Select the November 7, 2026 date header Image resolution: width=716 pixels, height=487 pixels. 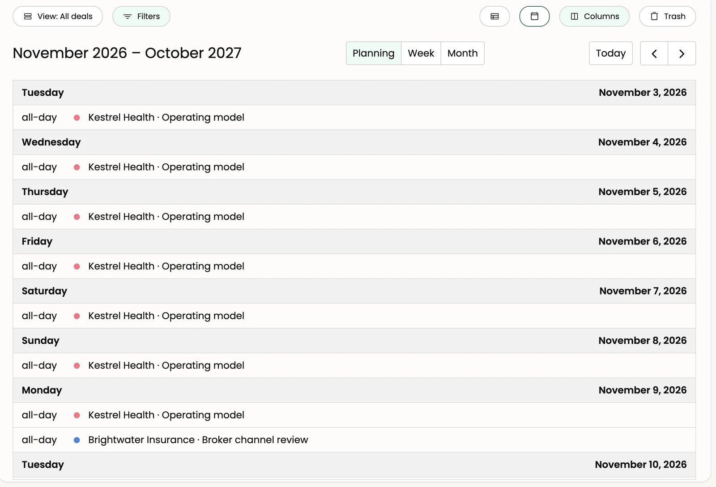point(643,291)
